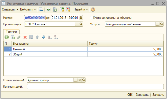Click the Записать button
Viewport: 167px width, 99px height.
[x=142, y=95]
